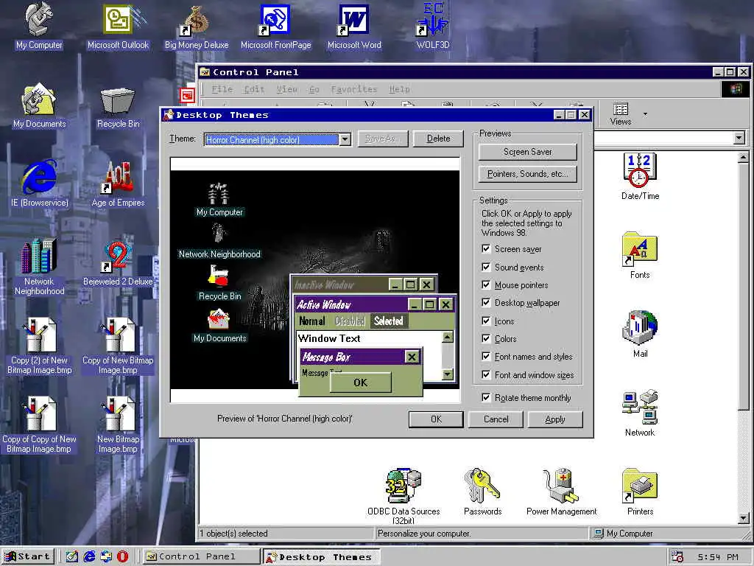Open Control Panel address bar dropdown
Screen dimensions: 754x566
739,139
